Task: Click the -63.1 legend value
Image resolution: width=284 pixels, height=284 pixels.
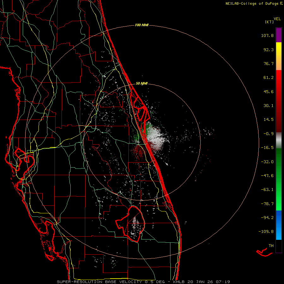Action: click(267, 190)
